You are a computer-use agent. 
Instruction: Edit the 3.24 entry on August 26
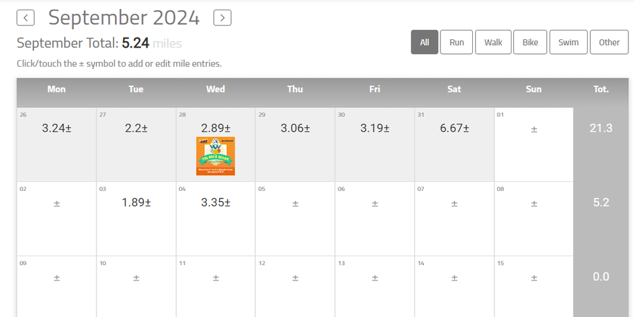tap(68, 129)
